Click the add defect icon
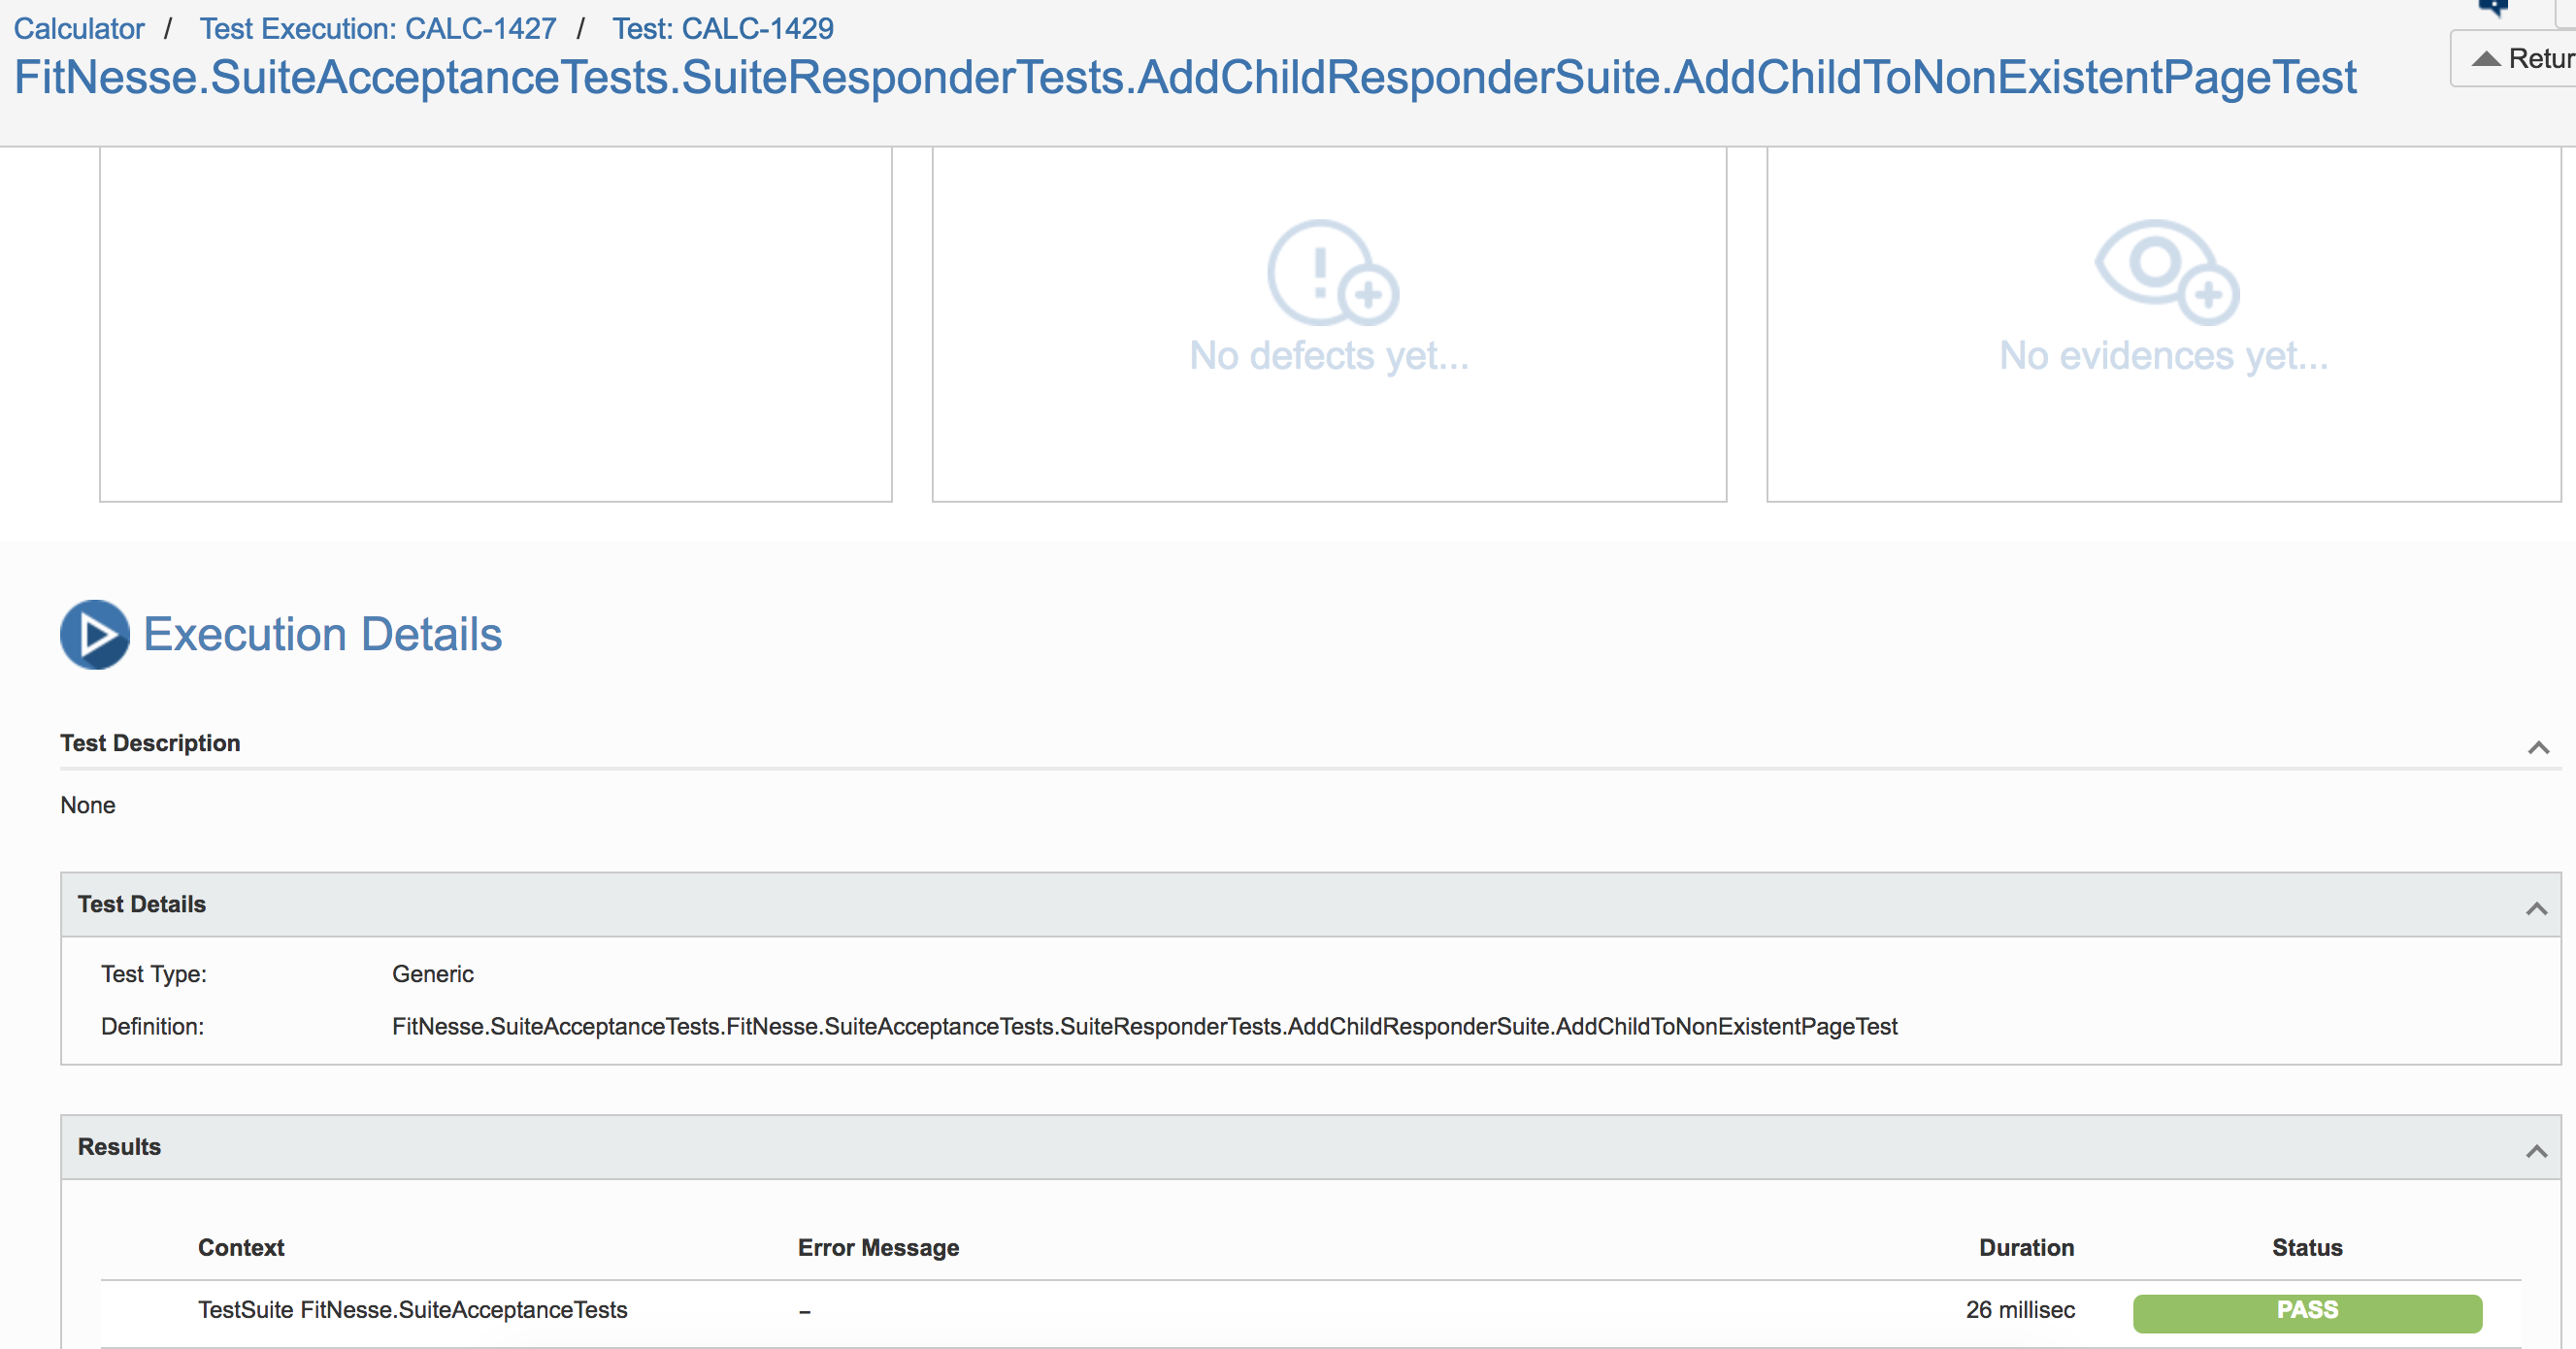This screenshot has height=1349, width=2576. tap(1332, 272)
